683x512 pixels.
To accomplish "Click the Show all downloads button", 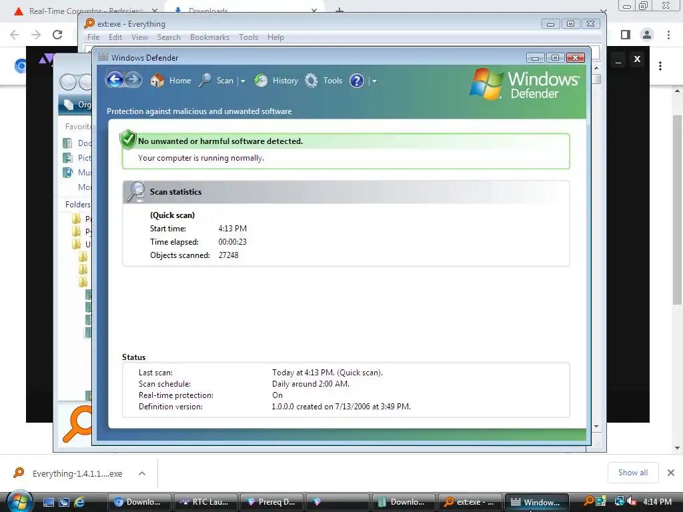I will (632, 473).
